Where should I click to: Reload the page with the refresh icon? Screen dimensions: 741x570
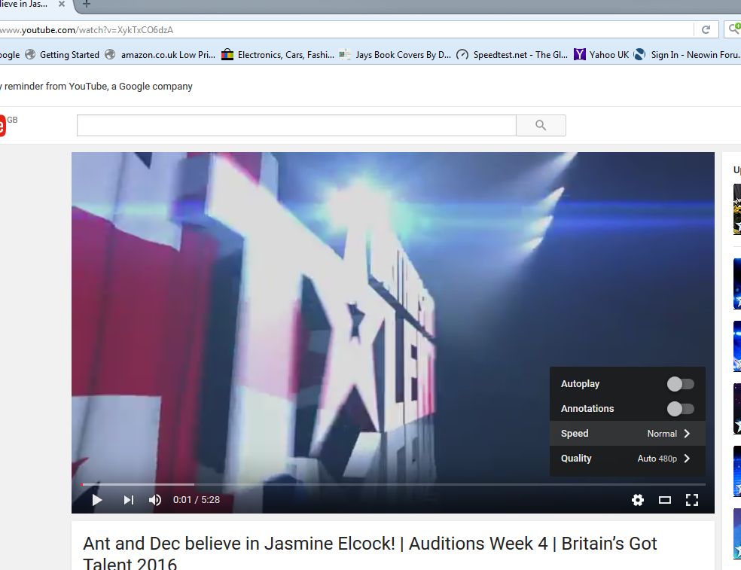tap(706, 30)
